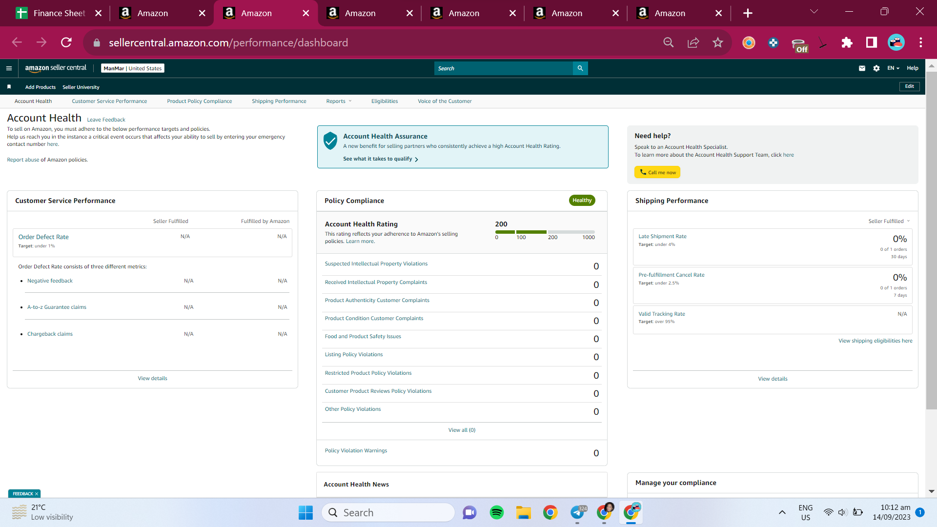Click the Leave Feedback link
Viewport: 937px width, 527px height.
[106, 120]
